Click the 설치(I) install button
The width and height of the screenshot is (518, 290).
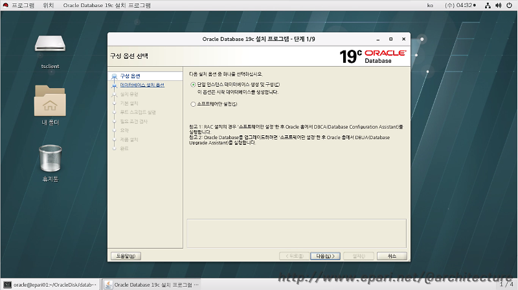359,256
